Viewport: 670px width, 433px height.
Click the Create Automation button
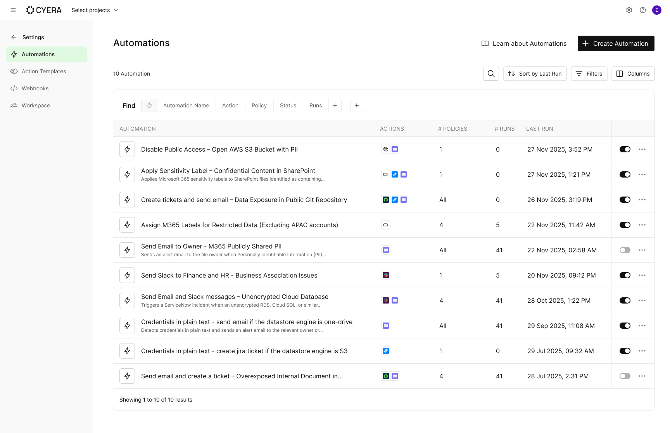[616, 43]
